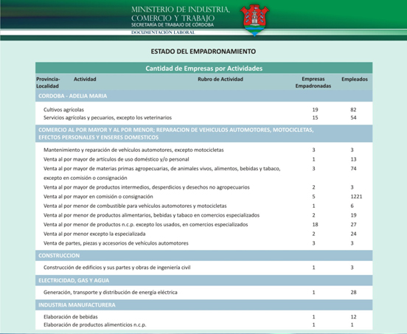This screenshot has height=334, width=407.
Task: Select 'Generación, transporte y distribución de energía eléctrica' row
Action: click(x=204, y=293)
